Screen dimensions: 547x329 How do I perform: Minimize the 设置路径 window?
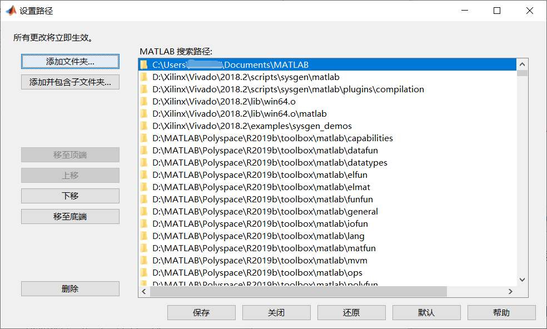point(465,11)
